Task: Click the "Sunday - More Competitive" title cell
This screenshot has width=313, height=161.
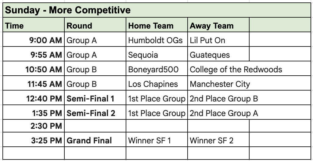Action: click(68, 10)
